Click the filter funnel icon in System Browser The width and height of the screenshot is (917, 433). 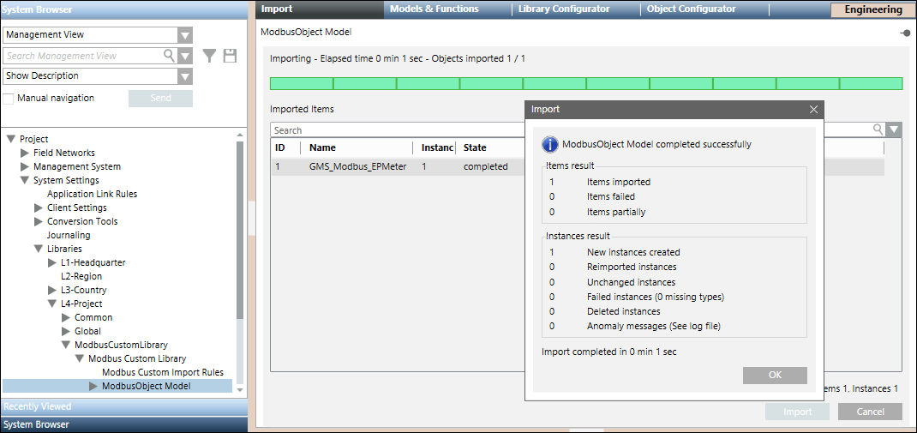210,56
